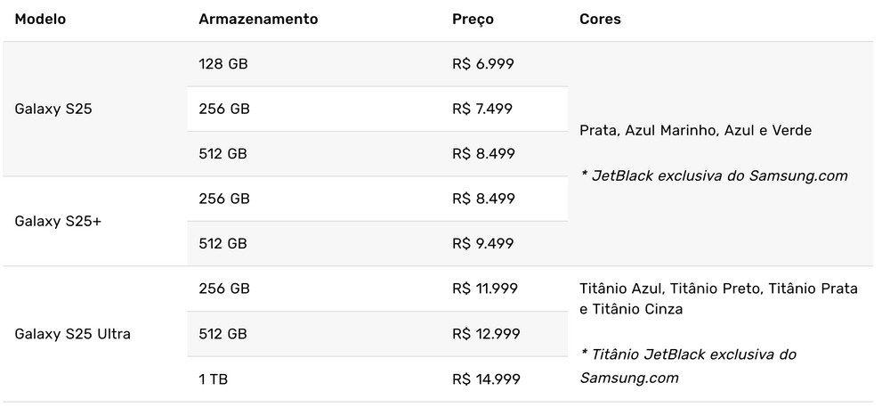Select the Galaxy S25 Ultra model cell

pos(73,334)
